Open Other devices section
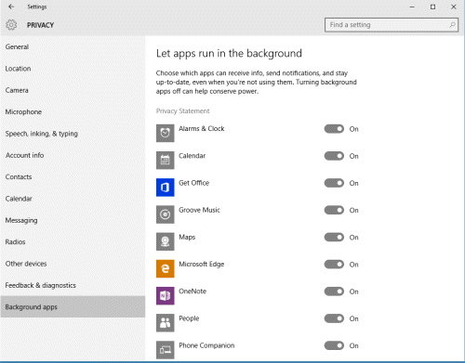465x363 pixels. pos(73,264)
